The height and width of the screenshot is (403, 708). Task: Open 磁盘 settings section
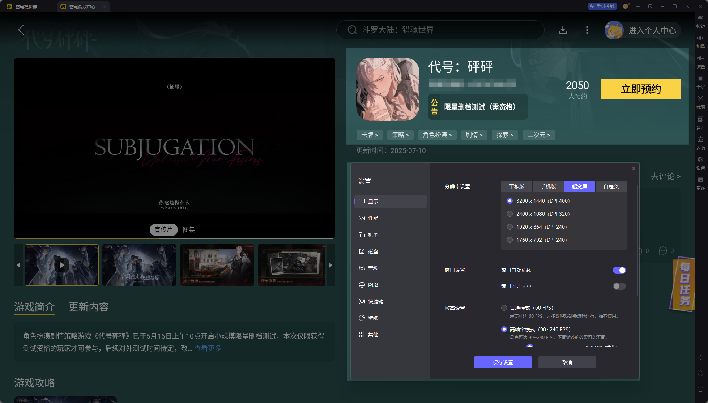391,251
